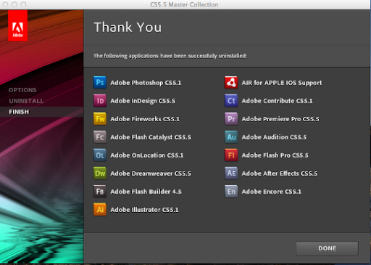Select the Options step in sidebar
The height and width of the screenshot is (265, 371).
pos(22,90)
